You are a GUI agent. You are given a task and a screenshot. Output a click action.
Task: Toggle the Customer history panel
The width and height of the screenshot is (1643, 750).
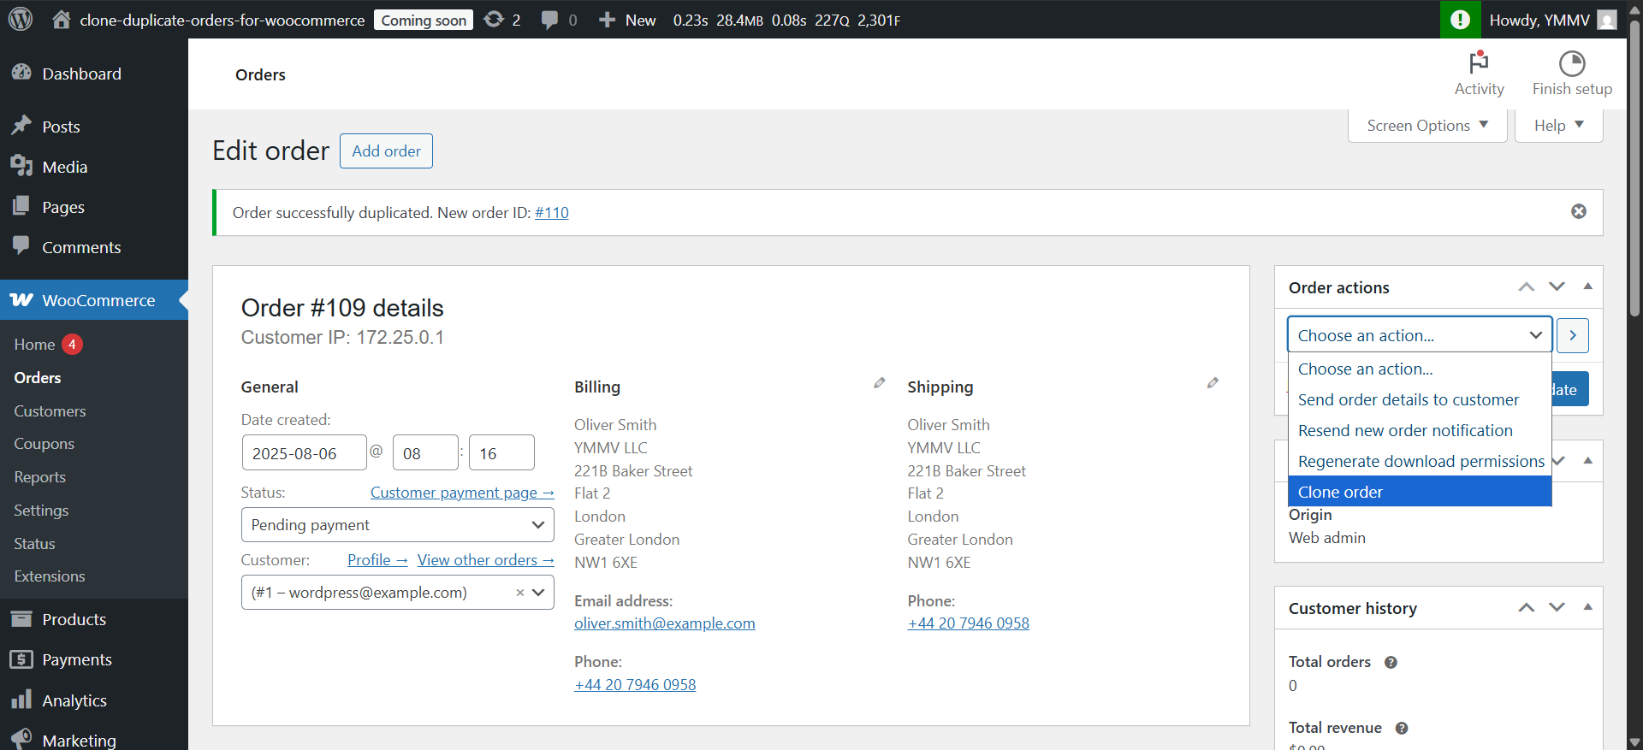click(1587, 607)
